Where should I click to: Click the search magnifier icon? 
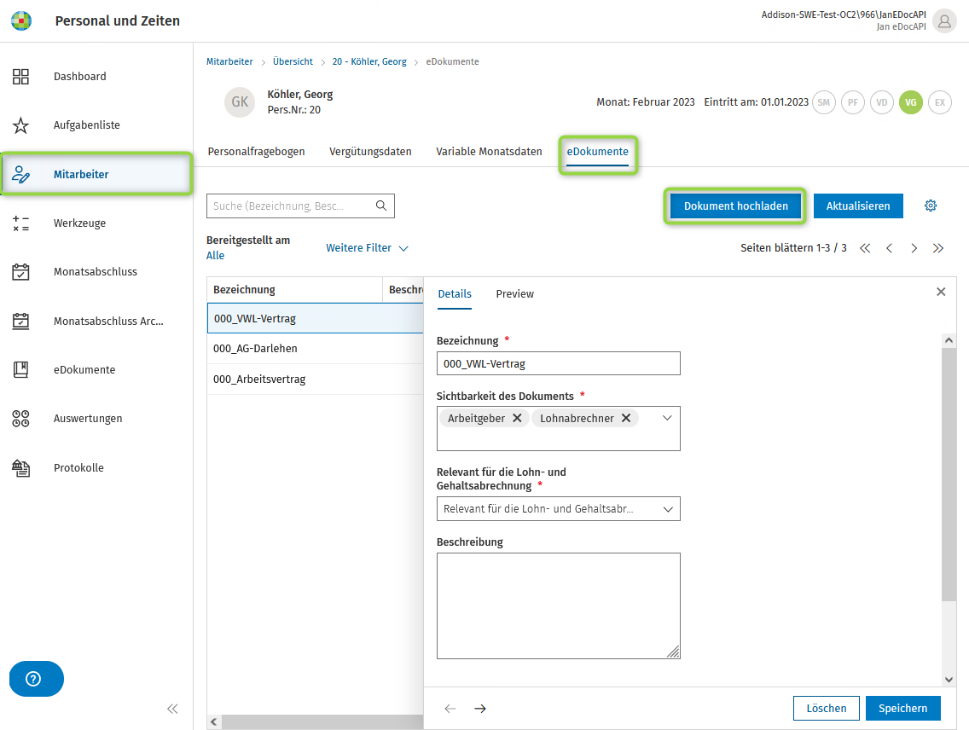coord(381,206)
